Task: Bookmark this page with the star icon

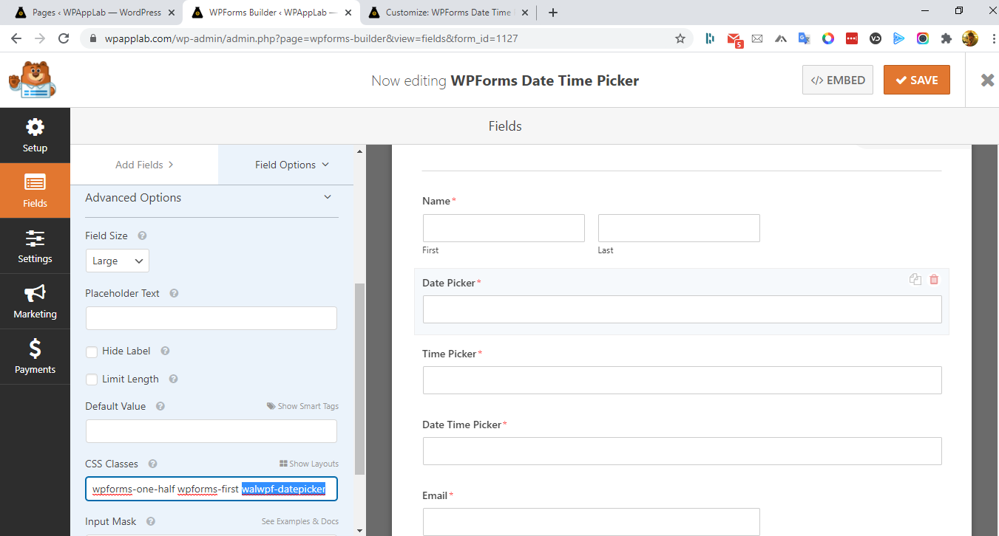Action: pos(680,38)
